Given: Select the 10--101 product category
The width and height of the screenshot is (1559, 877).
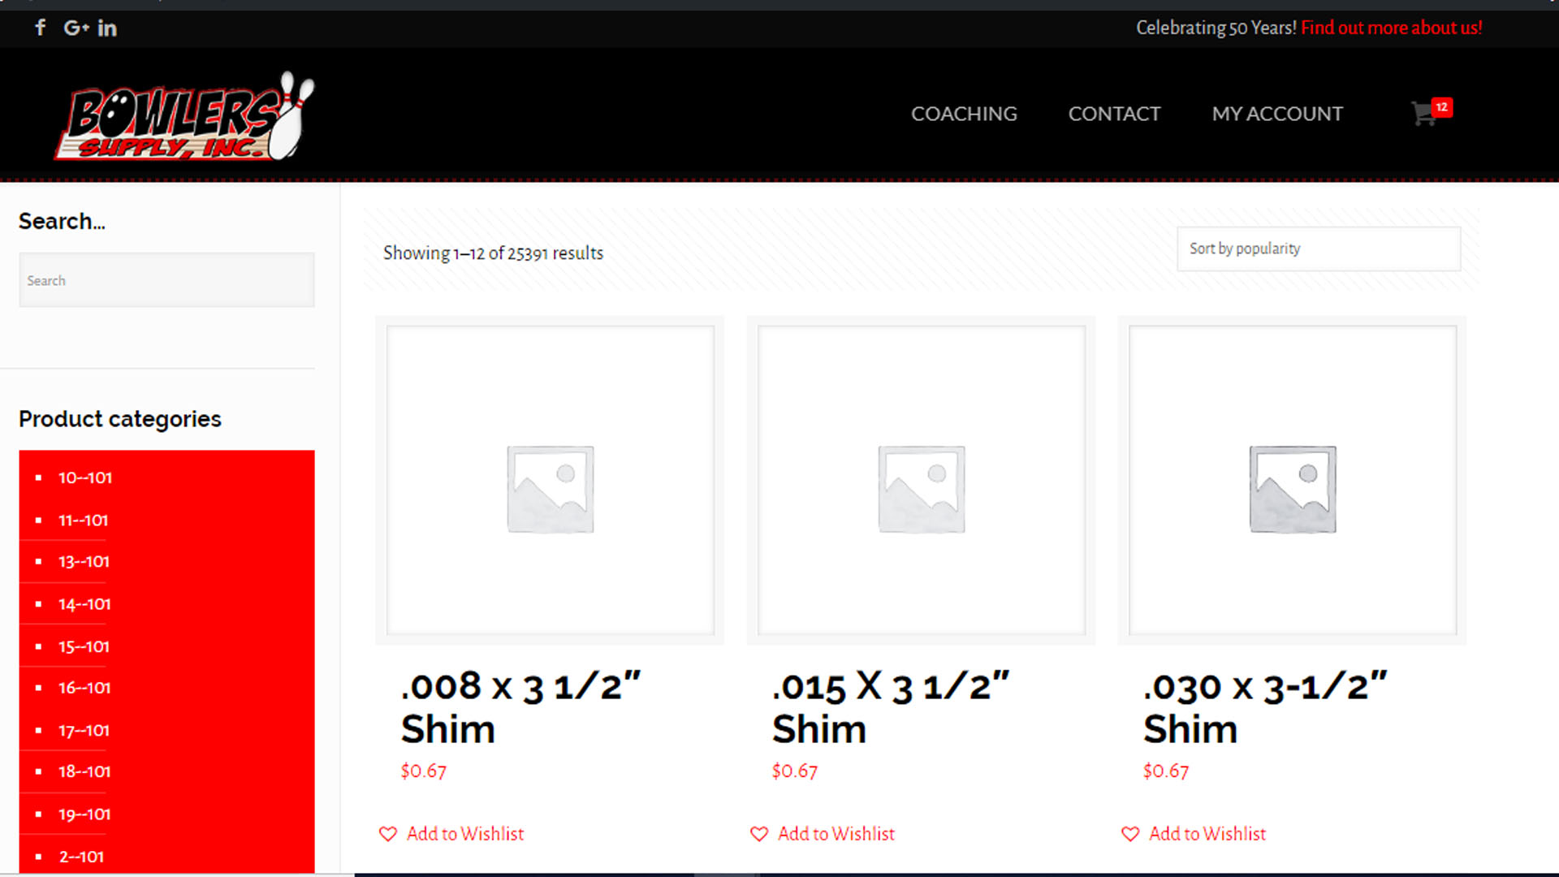Looking at the screenshot, I should [85, 477].
